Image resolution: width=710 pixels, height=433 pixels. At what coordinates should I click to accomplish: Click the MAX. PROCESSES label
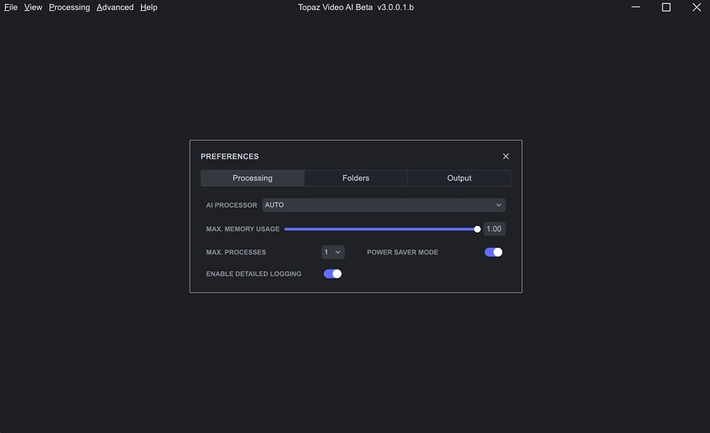pyautogui.click(x=236, y=252)
